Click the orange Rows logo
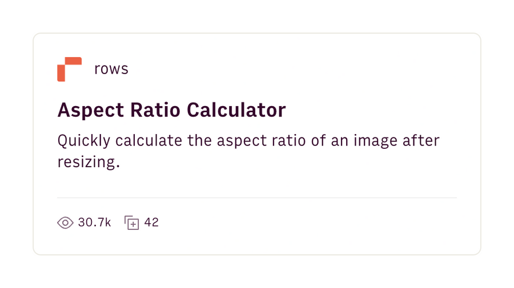Viewport: 514px width, 288px height. pos(69,69)
